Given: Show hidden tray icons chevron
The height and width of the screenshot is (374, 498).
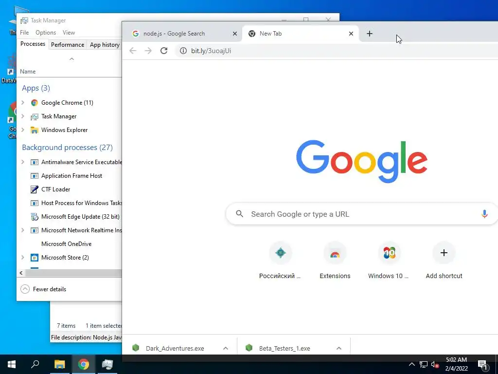Looking at the screenshot, I should [411, 364].
